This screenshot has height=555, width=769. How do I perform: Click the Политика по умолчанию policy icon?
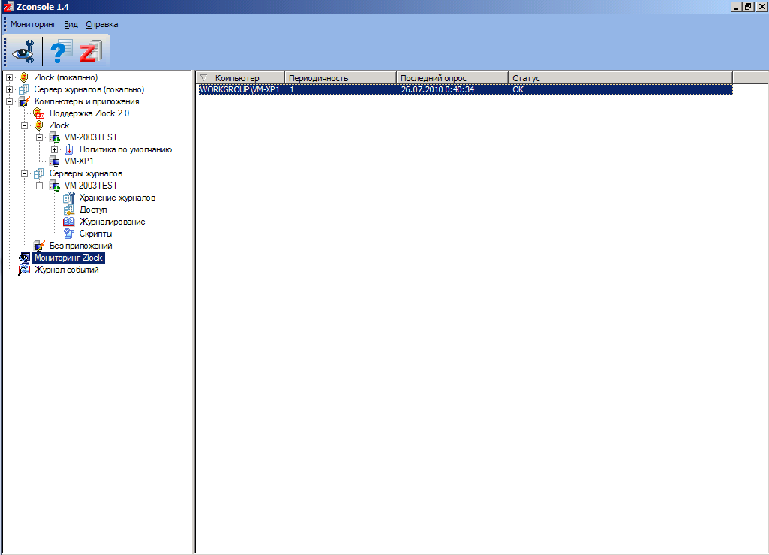(69, 149)
